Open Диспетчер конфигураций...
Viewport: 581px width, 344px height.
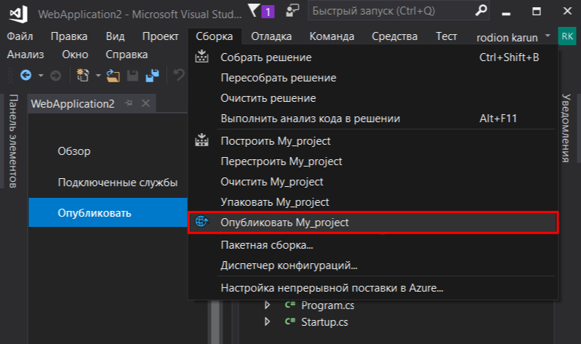pos(373,265)
